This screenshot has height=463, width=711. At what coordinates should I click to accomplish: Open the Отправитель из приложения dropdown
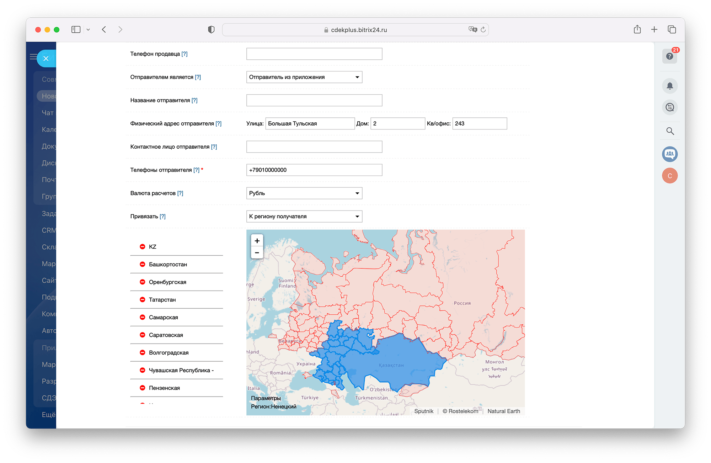pyautogui.click(x=304, y=77)
